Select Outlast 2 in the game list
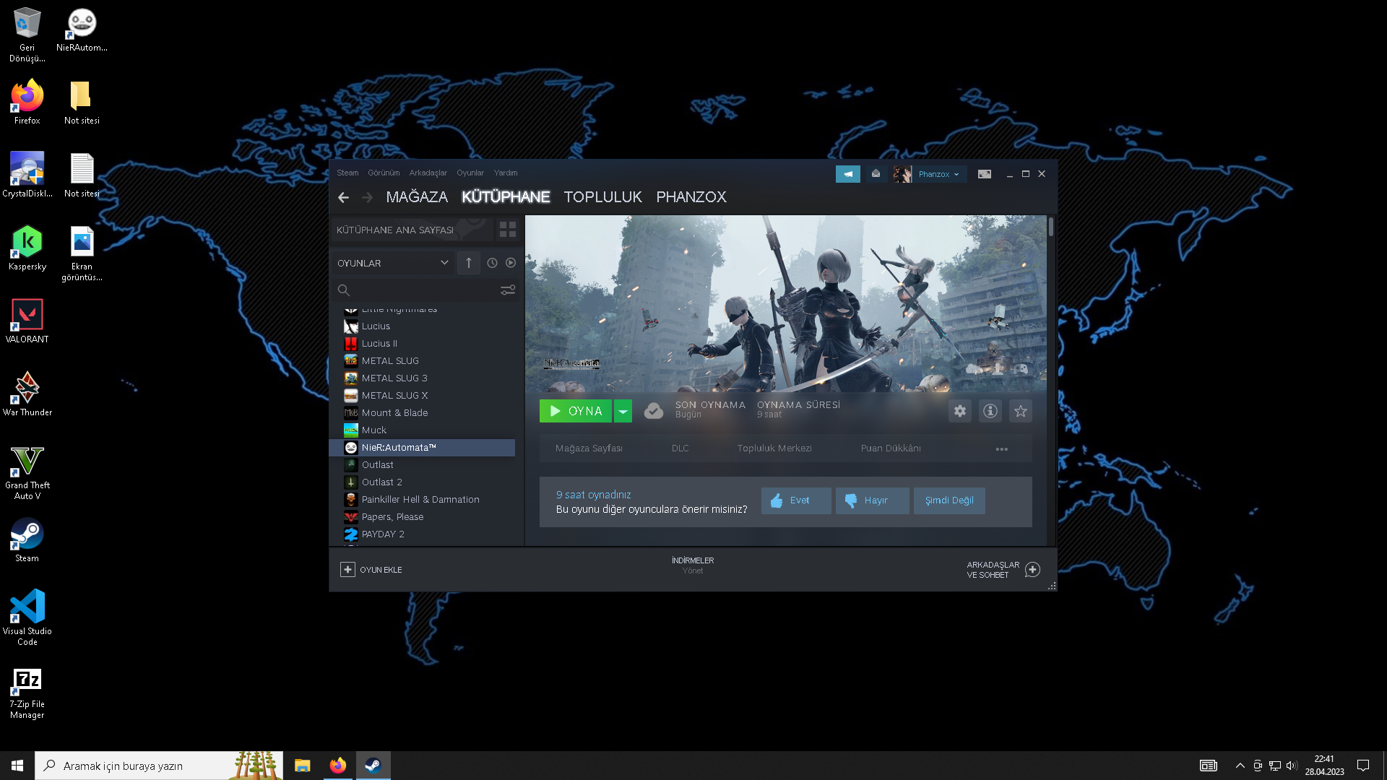Image resolution: width=1387 pixels, height=780 pixels. 381,482
